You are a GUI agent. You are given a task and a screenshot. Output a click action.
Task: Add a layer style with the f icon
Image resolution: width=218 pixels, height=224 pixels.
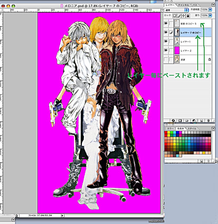point(173,121)
